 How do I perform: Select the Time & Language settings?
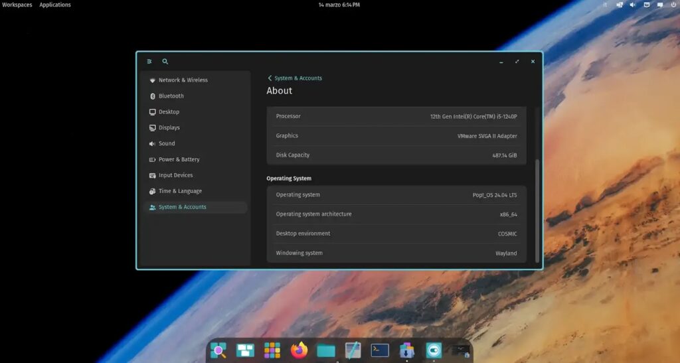[195, 191]
